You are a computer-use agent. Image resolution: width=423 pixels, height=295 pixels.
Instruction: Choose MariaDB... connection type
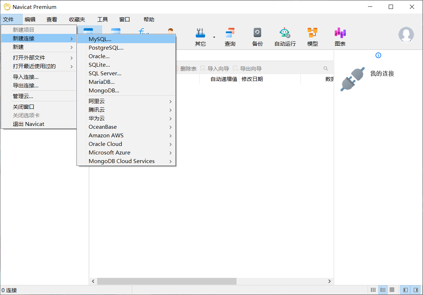tap(126, 82)
